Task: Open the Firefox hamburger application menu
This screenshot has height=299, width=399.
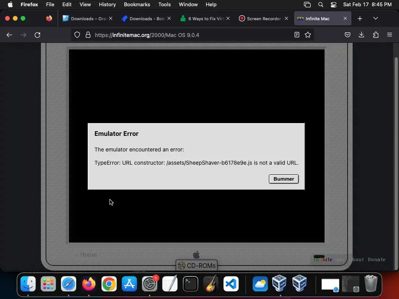Action: click(390, 35)
